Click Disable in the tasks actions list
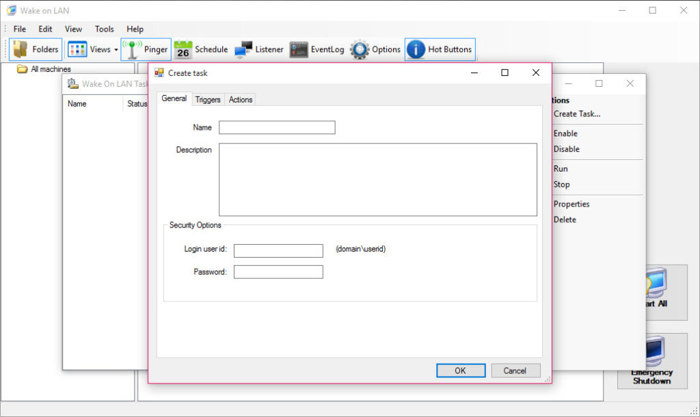700x417 pixels. coord(567,149)
